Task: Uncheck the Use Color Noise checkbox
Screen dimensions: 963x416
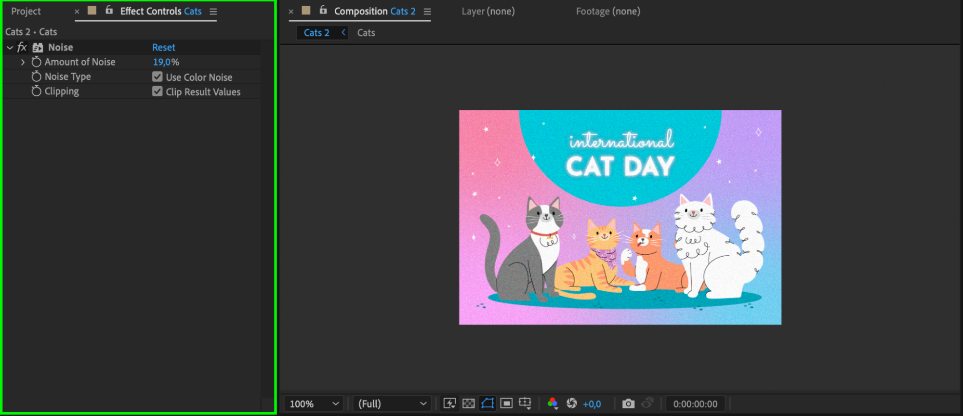Action: pos(158,77)
